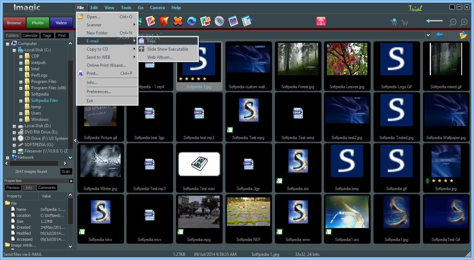
Task: Click the red X delete icon
Action: (178, 21)
